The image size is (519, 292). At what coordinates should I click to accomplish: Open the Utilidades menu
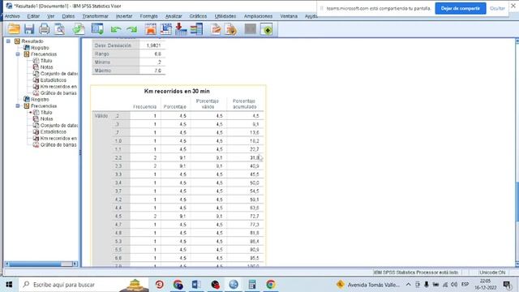225,16
